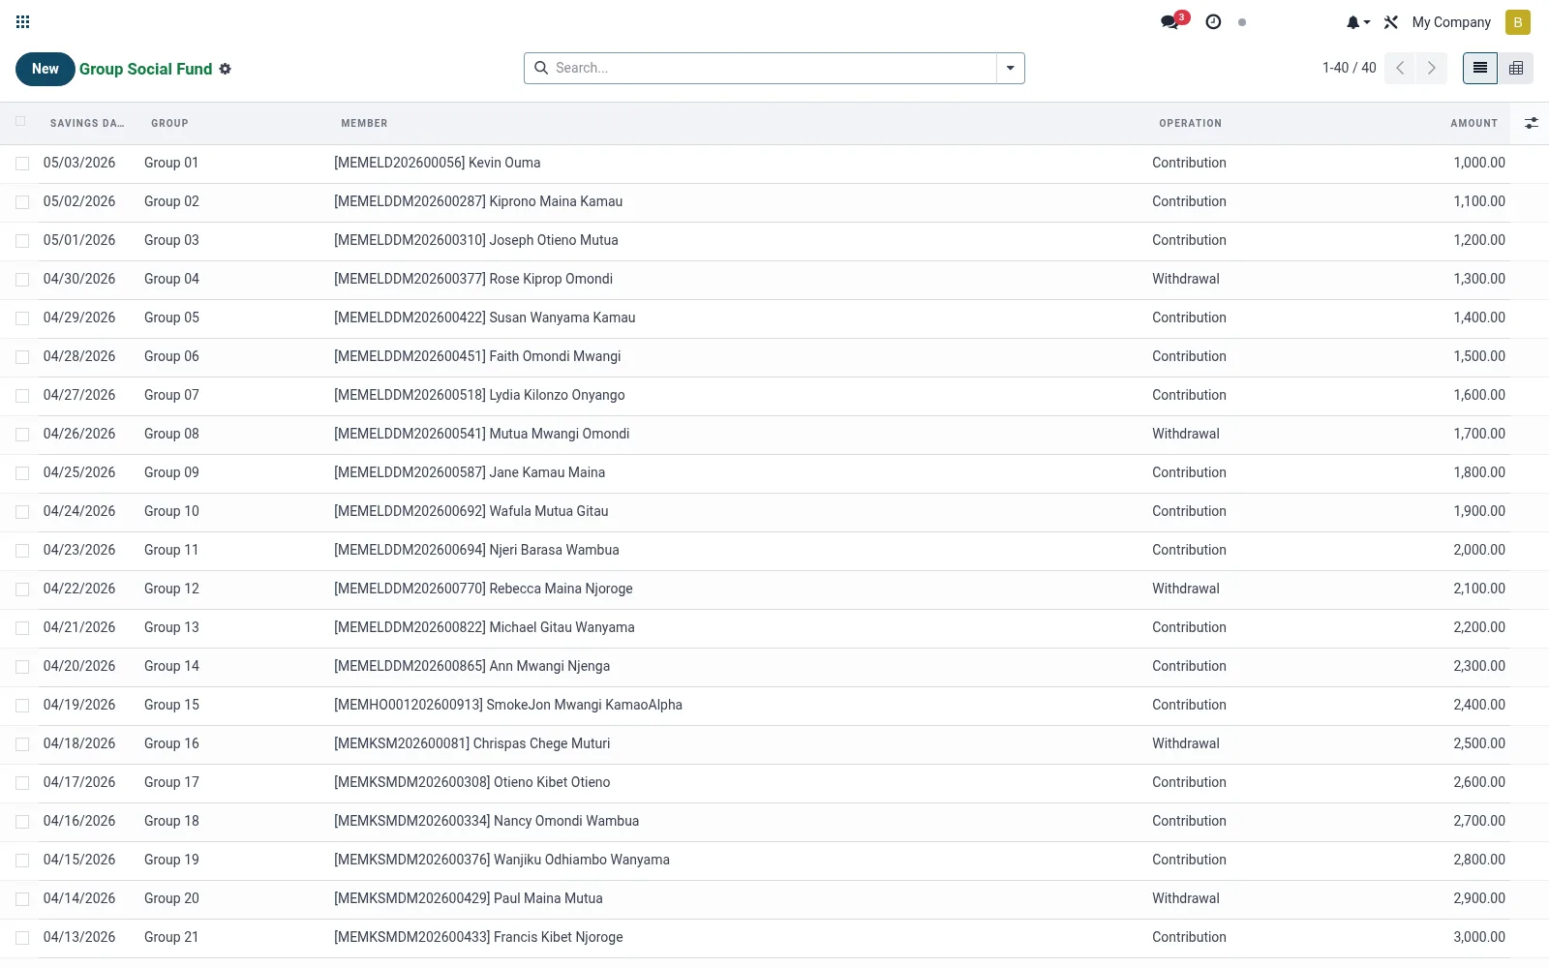Go to the next page arrow
Image resolution: width=1549 pixels, height=968 pixels.
[1431, 68]
